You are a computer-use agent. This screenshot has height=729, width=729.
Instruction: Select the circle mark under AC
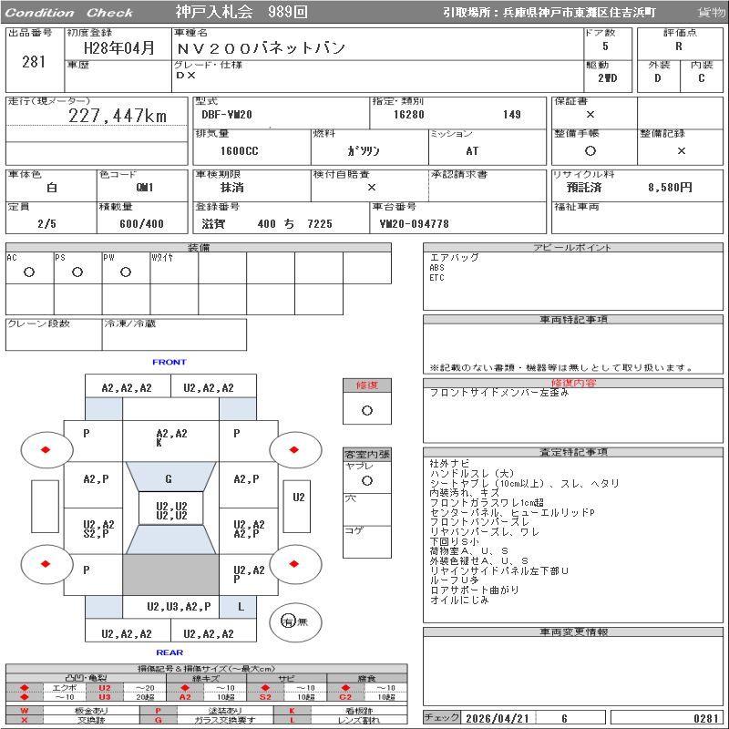29,272
